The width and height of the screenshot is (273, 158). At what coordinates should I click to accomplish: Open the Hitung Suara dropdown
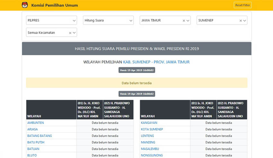coord(108,20)
